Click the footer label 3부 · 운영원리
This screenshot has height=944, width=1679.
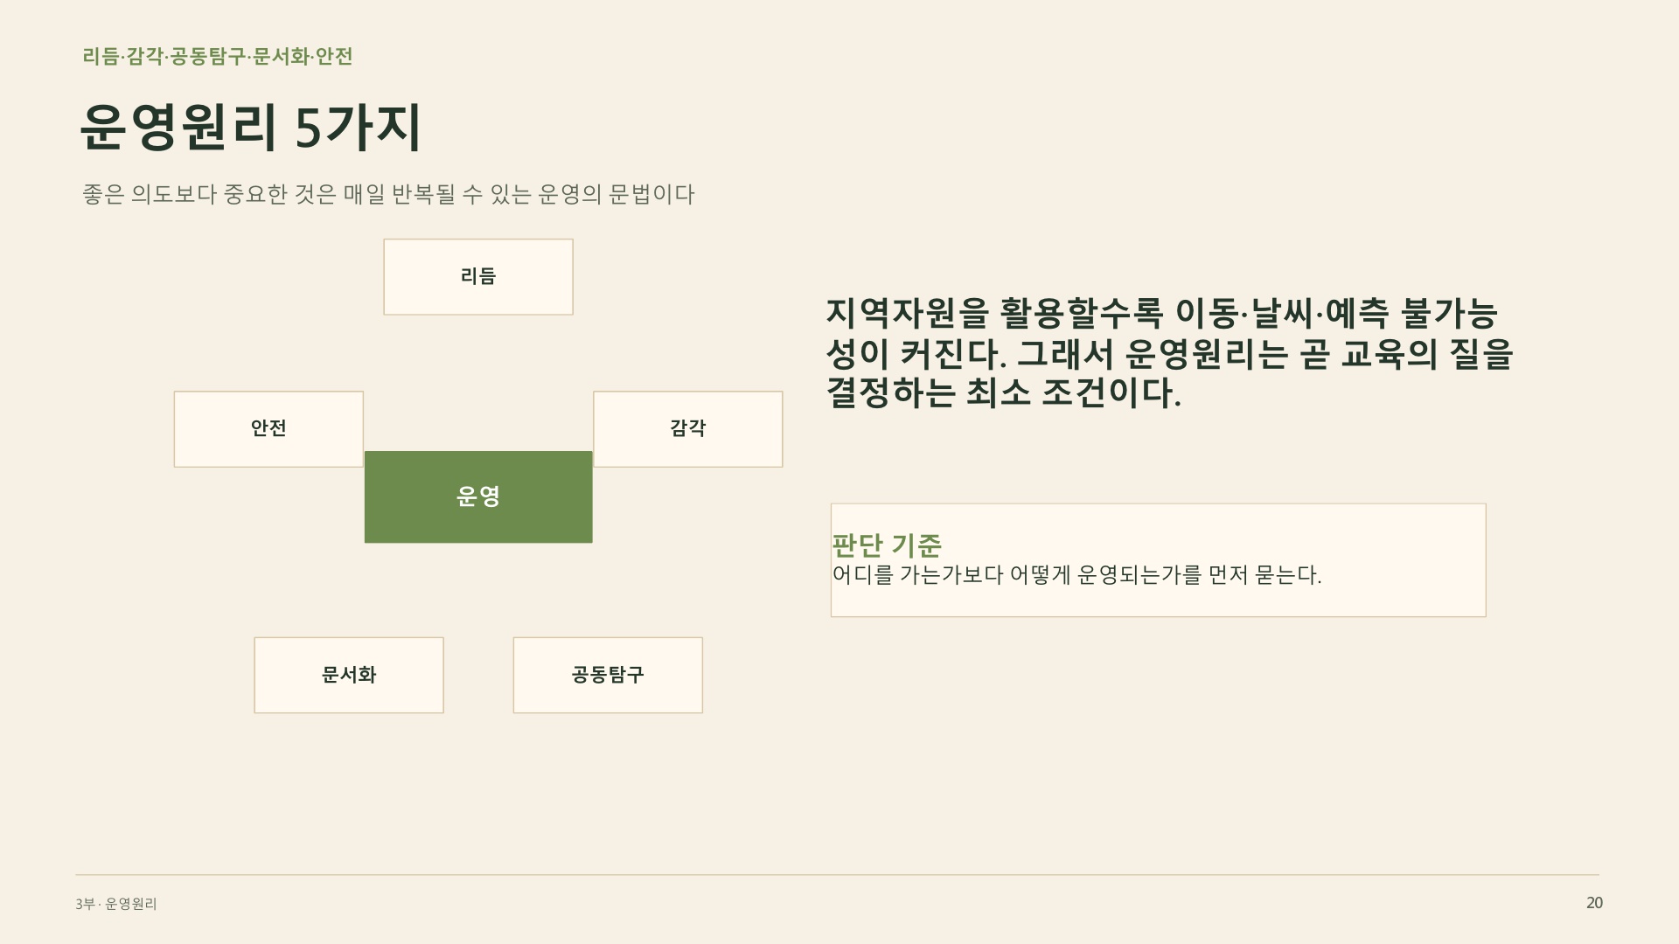coord(116,904)
